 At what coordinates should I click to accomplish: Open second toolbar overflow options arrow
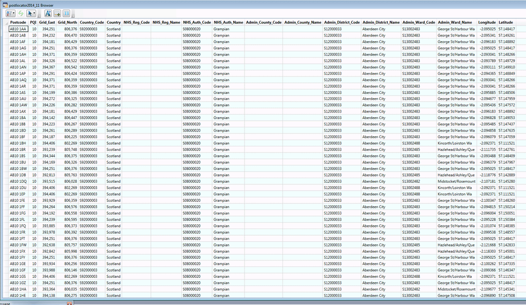(x=73, y=14)
